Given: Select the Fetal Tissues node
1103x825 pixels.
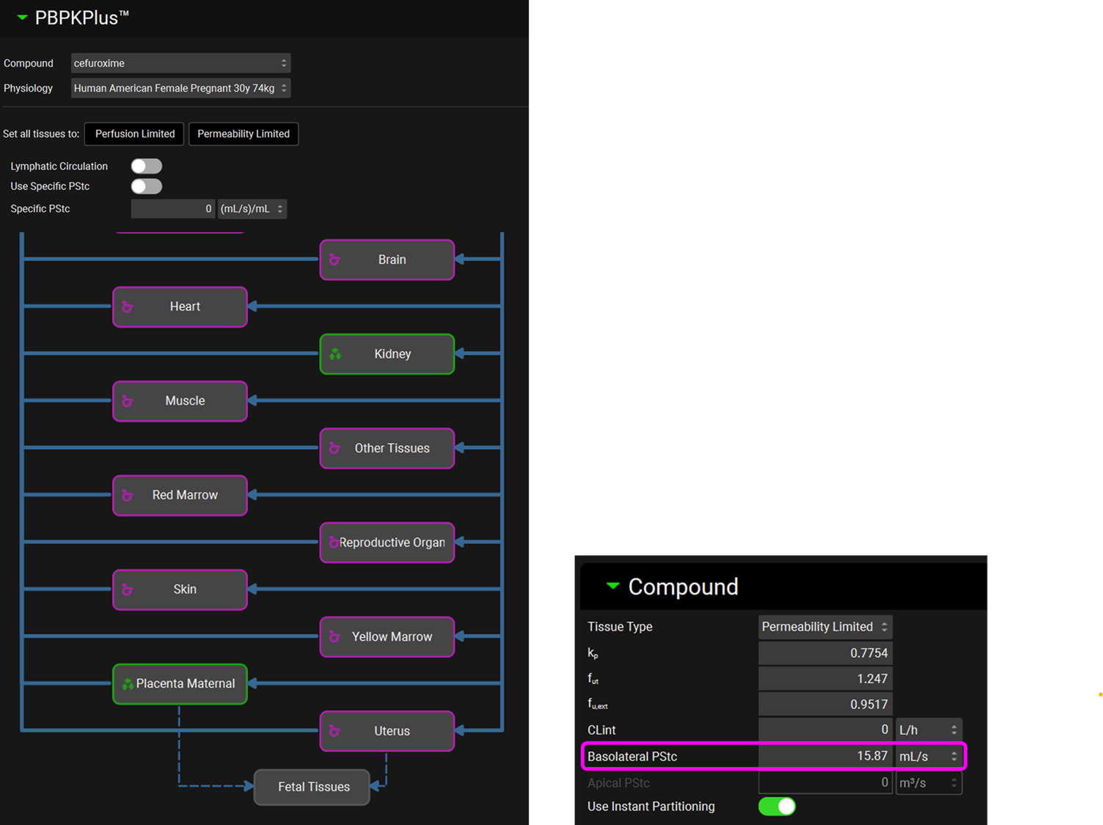Looking at the screenshot, I should 312,787.
